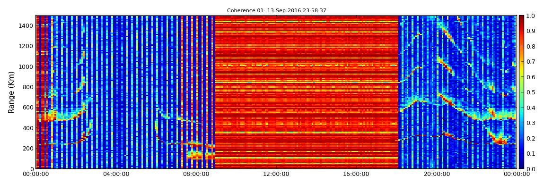The height and width of the screenshot is (192, 544).
Task: Click the '04:00:00' x-axis tick label
Action: click(116, 174)
